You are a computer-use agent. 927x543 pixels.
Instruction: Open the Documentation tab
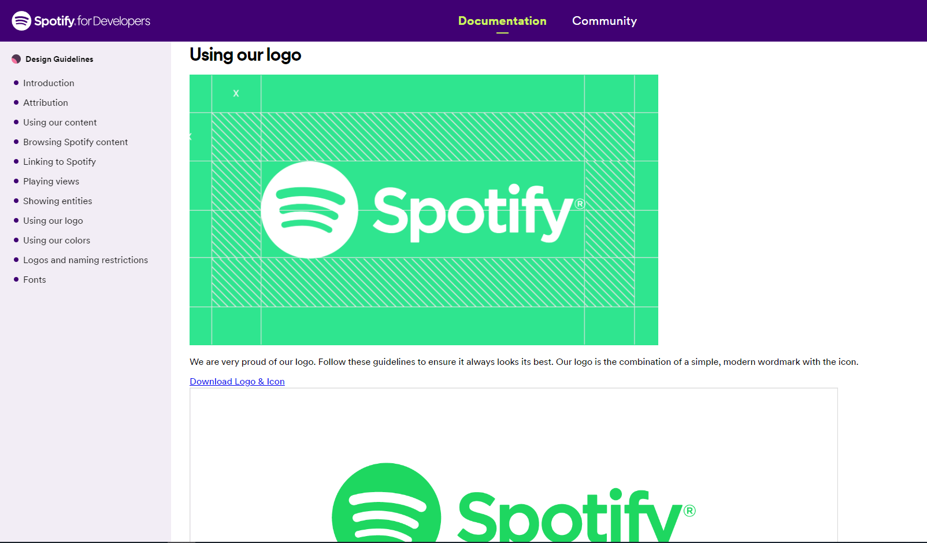coord(502,21)
